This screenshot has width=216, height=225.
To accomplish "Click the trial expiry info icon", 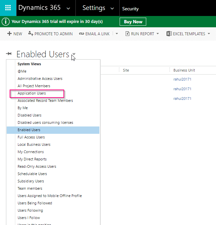I will [6, 22].
